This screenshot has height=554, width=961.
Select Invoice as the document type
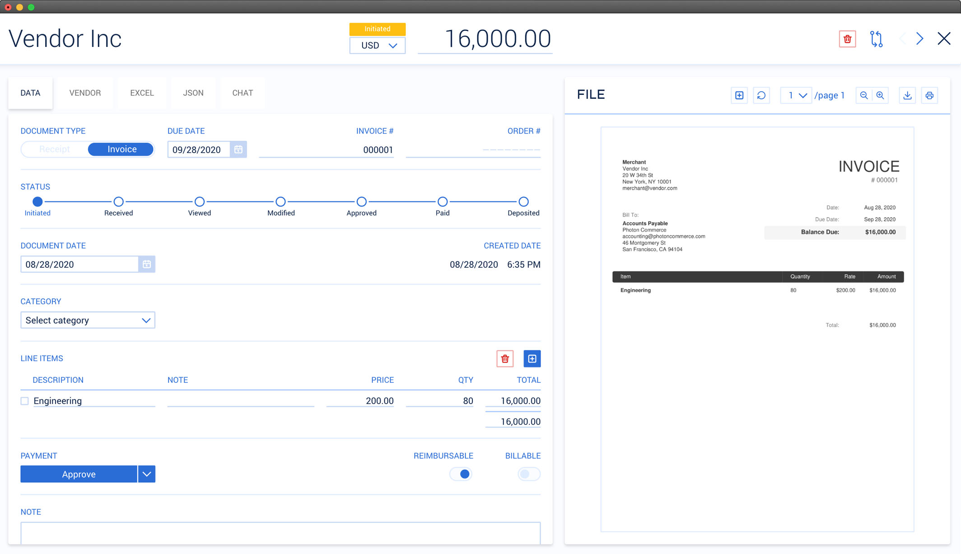click(121, 149)
